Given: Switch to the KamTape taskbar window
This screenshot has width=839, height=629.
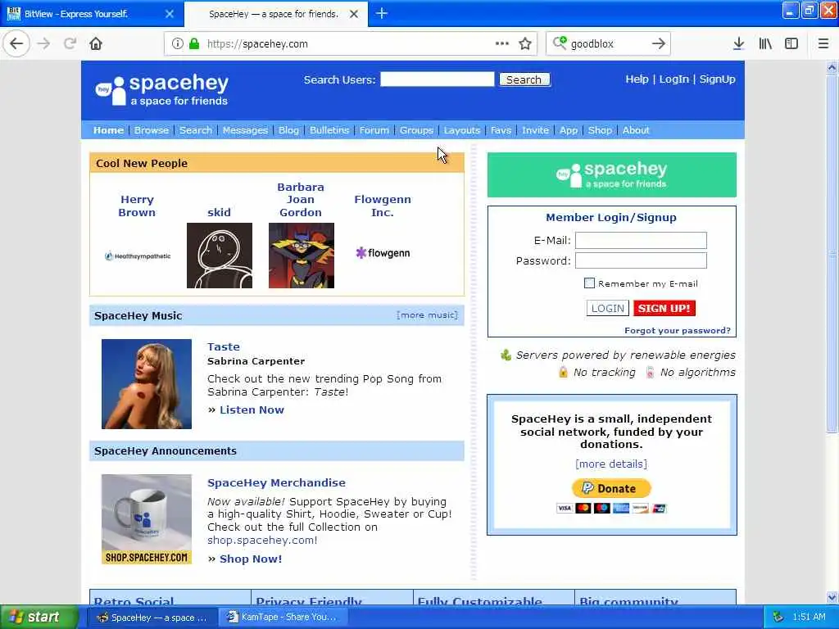Looking at the screenshot, I should pos(284,617).
